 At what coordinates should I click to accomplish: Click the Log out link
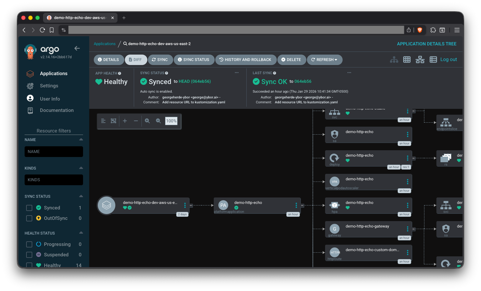pyautogui.click(x=448, y=59)
